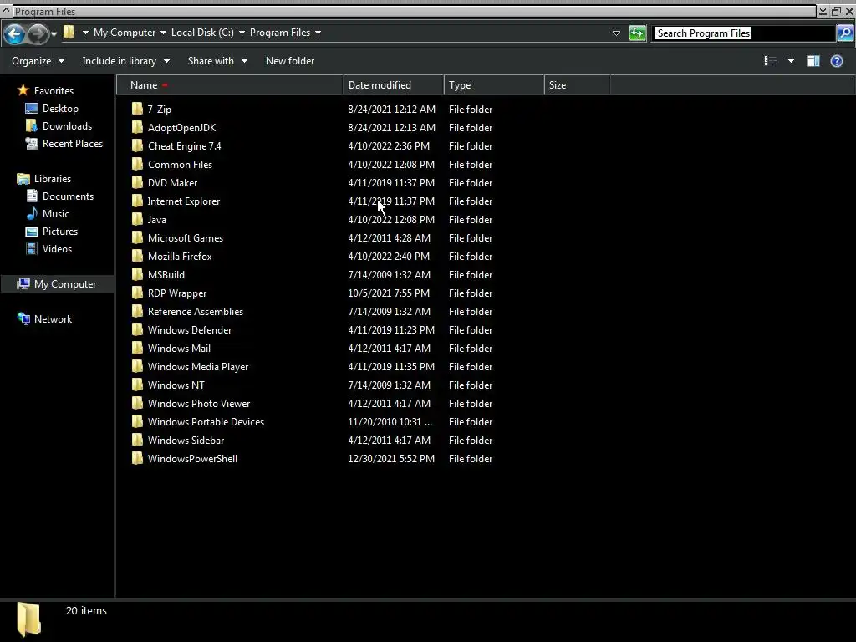Select the Windows Photo Viewer folder name

tap(199, 404)
